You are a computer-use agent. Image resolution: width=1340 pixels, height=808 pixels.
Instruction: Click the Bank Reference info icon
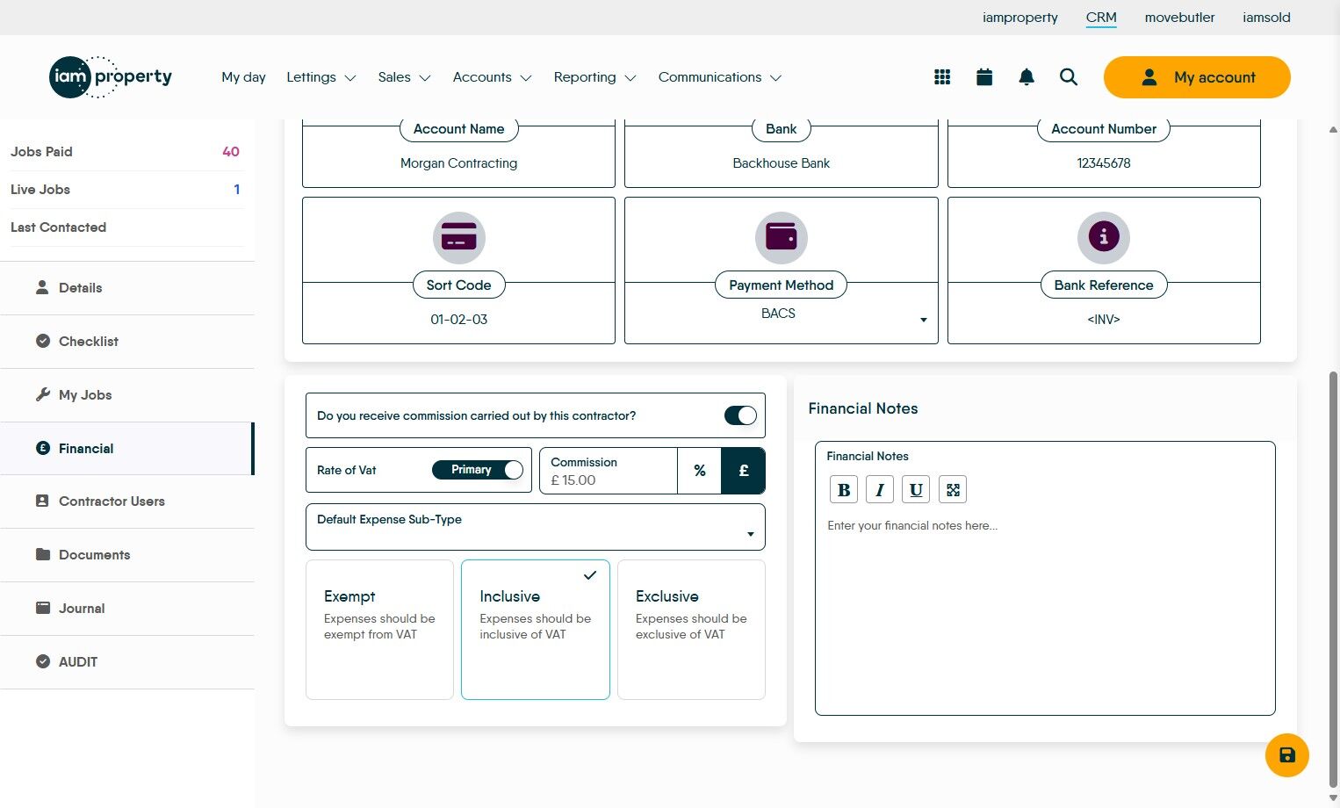pyautogui.click(x=1104, y=237)
